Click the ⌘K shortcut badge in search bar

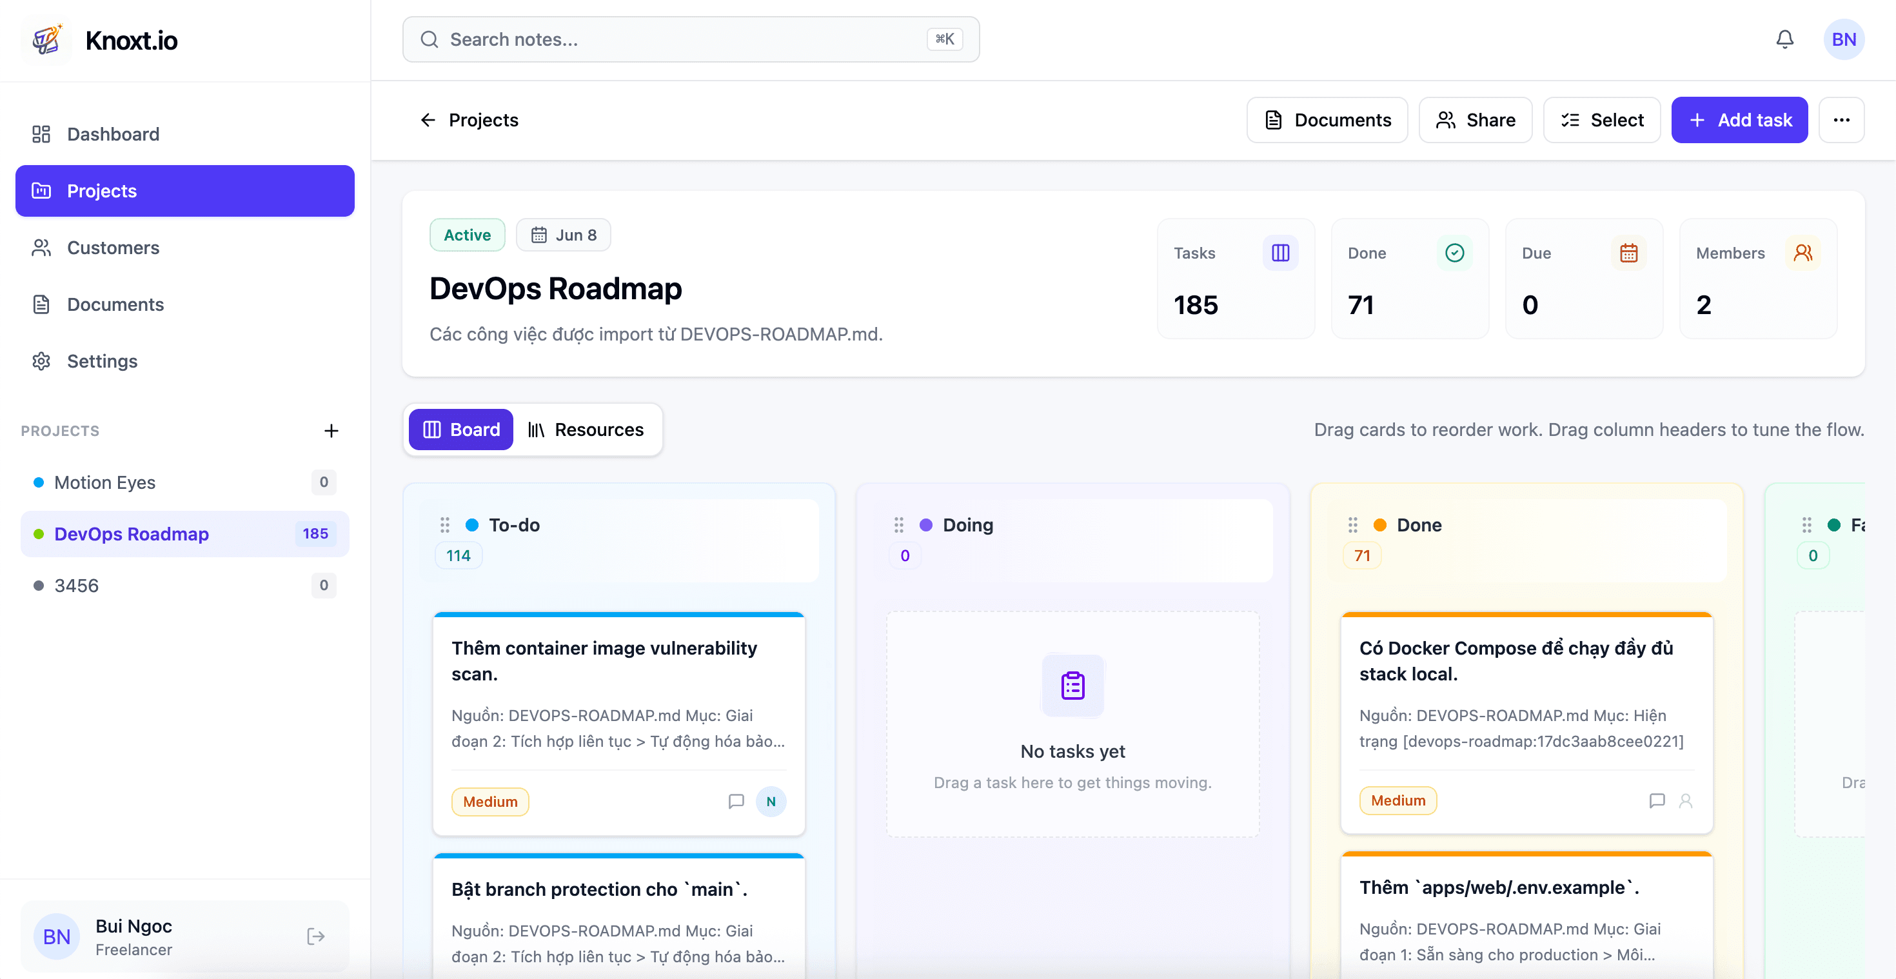tap(945, 39)
